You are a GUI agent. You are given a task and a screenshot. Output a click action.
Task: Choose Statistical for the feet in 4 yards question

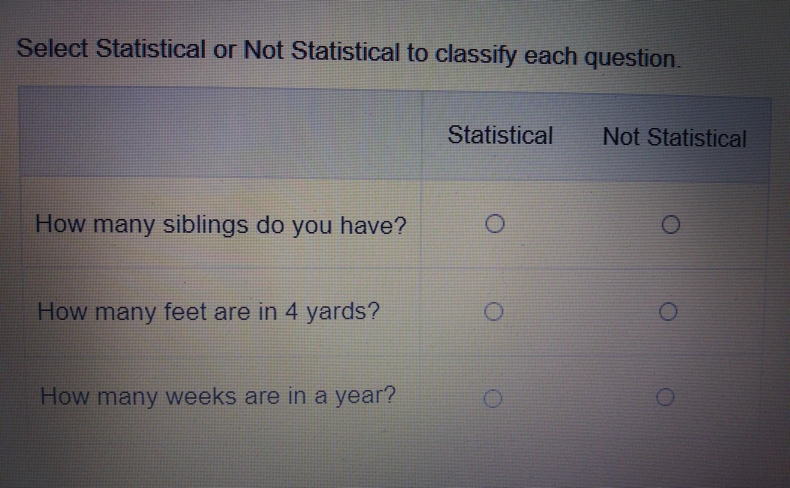[x=494, y=311]
